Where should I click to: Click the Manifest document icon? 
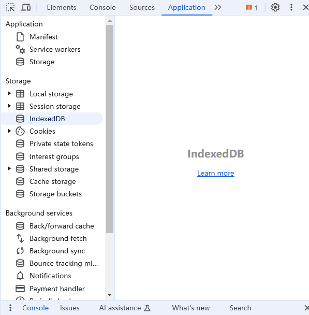pos(20,37)
